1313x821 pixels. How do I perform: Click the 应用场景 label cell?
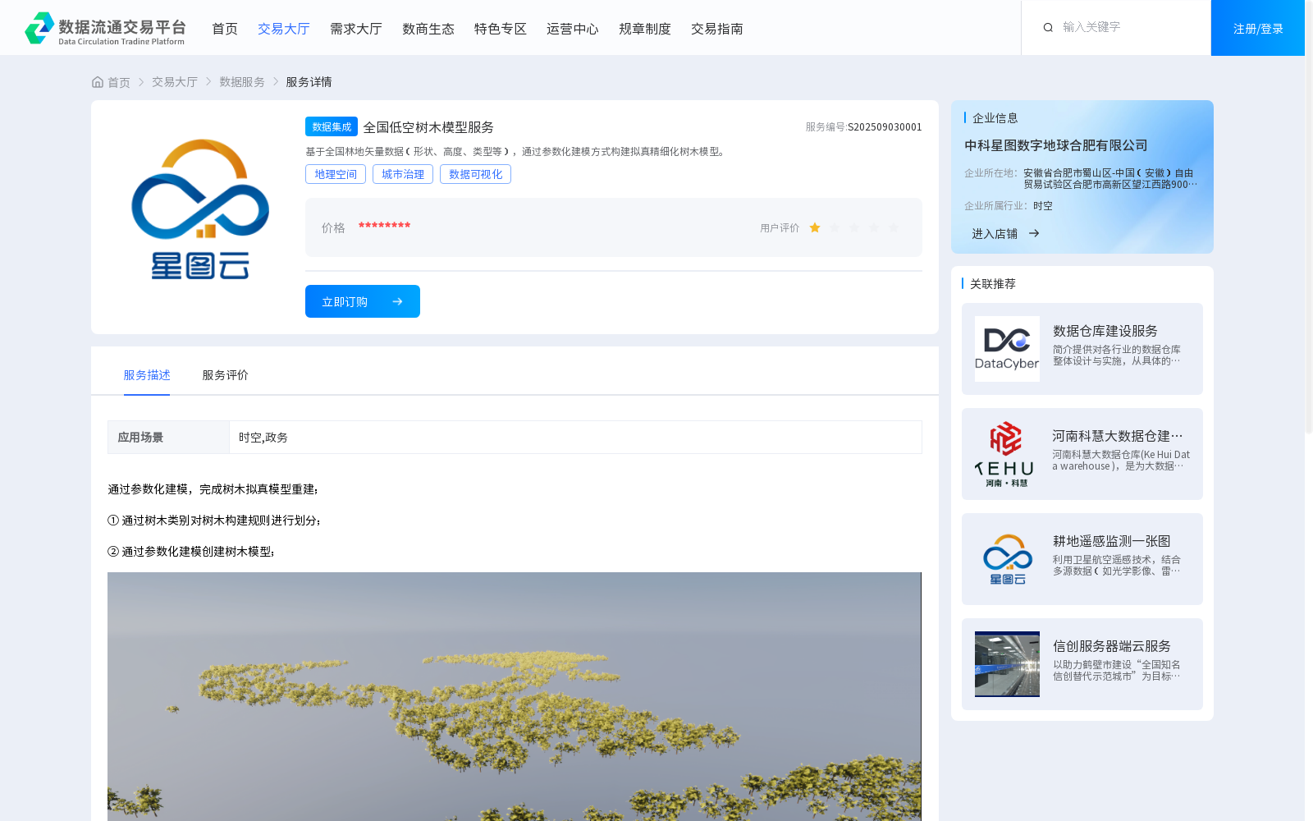[x=168, y=438]
